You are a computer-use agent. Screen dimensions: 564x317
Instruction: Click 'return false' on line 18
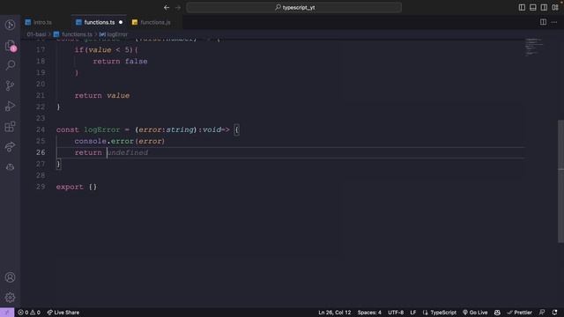(x=120, y=62)
